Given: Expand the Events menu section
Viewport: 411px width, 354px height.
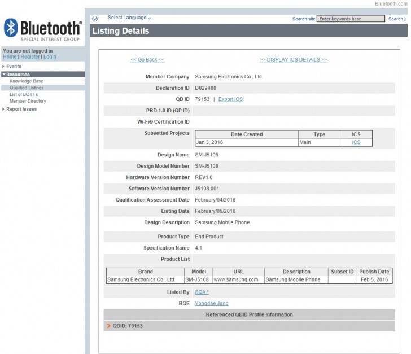Looking at the screenshot, I should [14, 67].
